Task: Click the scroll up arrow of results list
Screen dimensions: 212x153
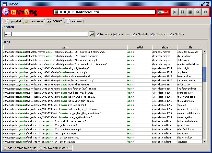Action: pos(204,52)
